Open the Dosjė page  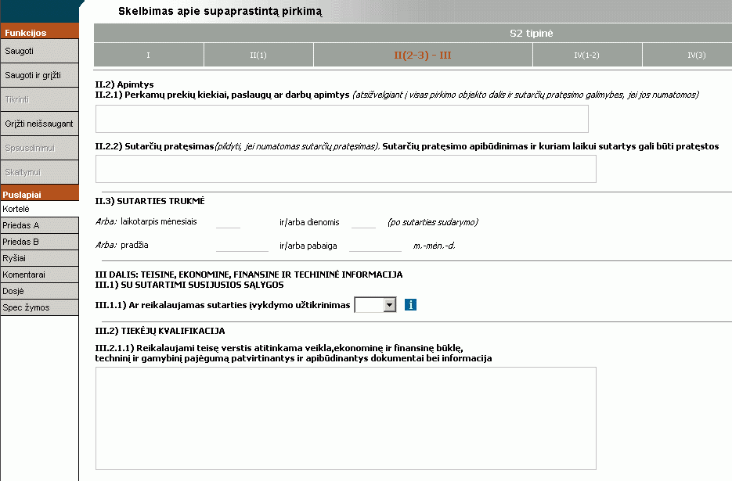point(39,291)
